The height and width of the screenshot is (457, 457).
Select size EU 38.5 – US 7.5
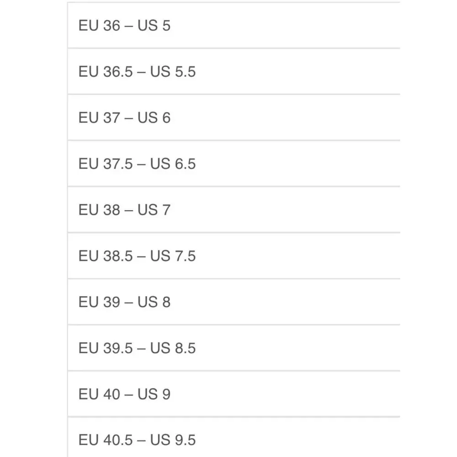pos(234,256)
